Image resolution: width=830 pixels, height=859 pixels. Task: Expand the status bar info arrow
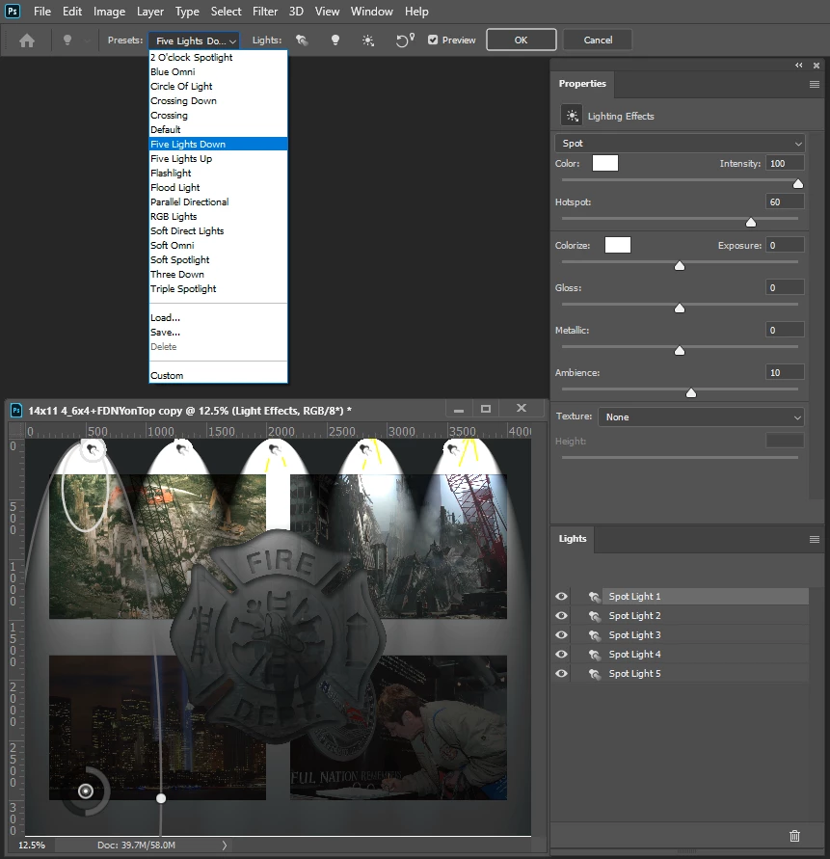point(224,846)
